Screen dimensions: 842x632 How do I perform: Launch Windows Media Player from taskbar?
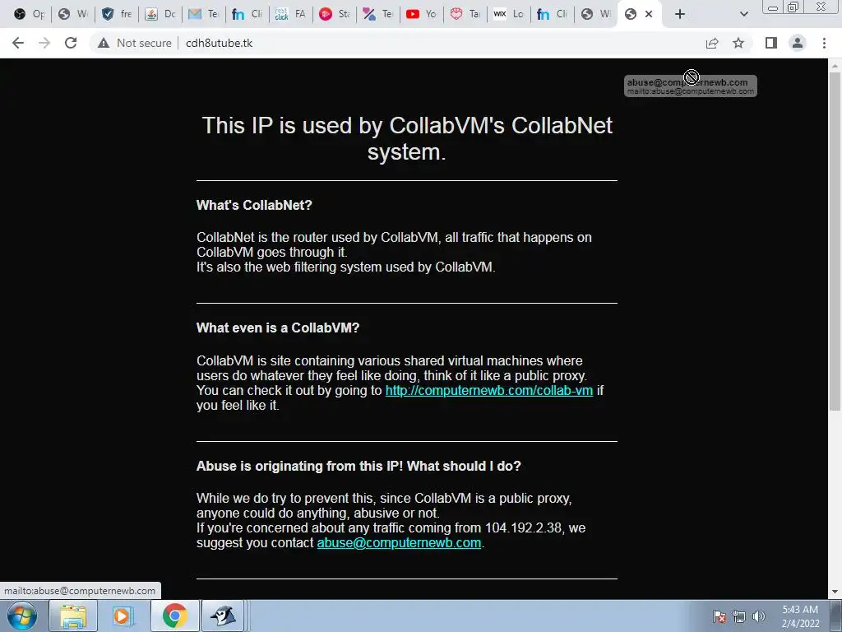123,616
